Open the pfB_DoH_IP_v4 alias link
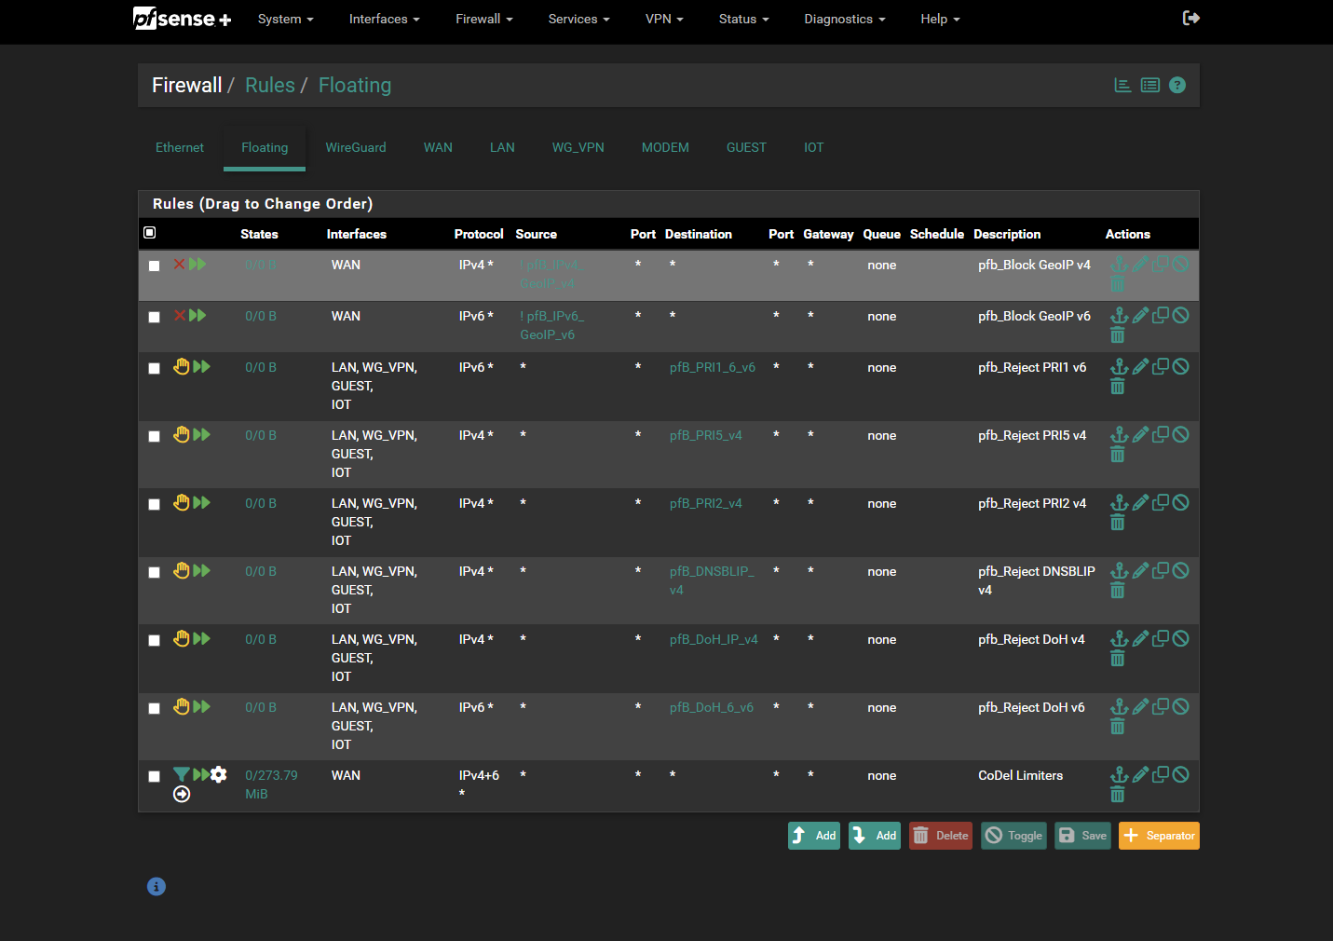This screenshot has height=941, width=1333. (714, 639)
